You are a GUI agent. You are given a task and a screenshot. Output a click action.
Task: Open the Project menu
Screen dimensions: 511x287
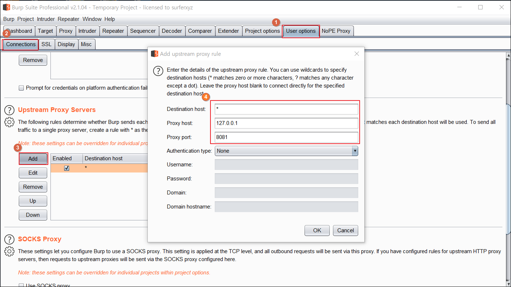26,19
